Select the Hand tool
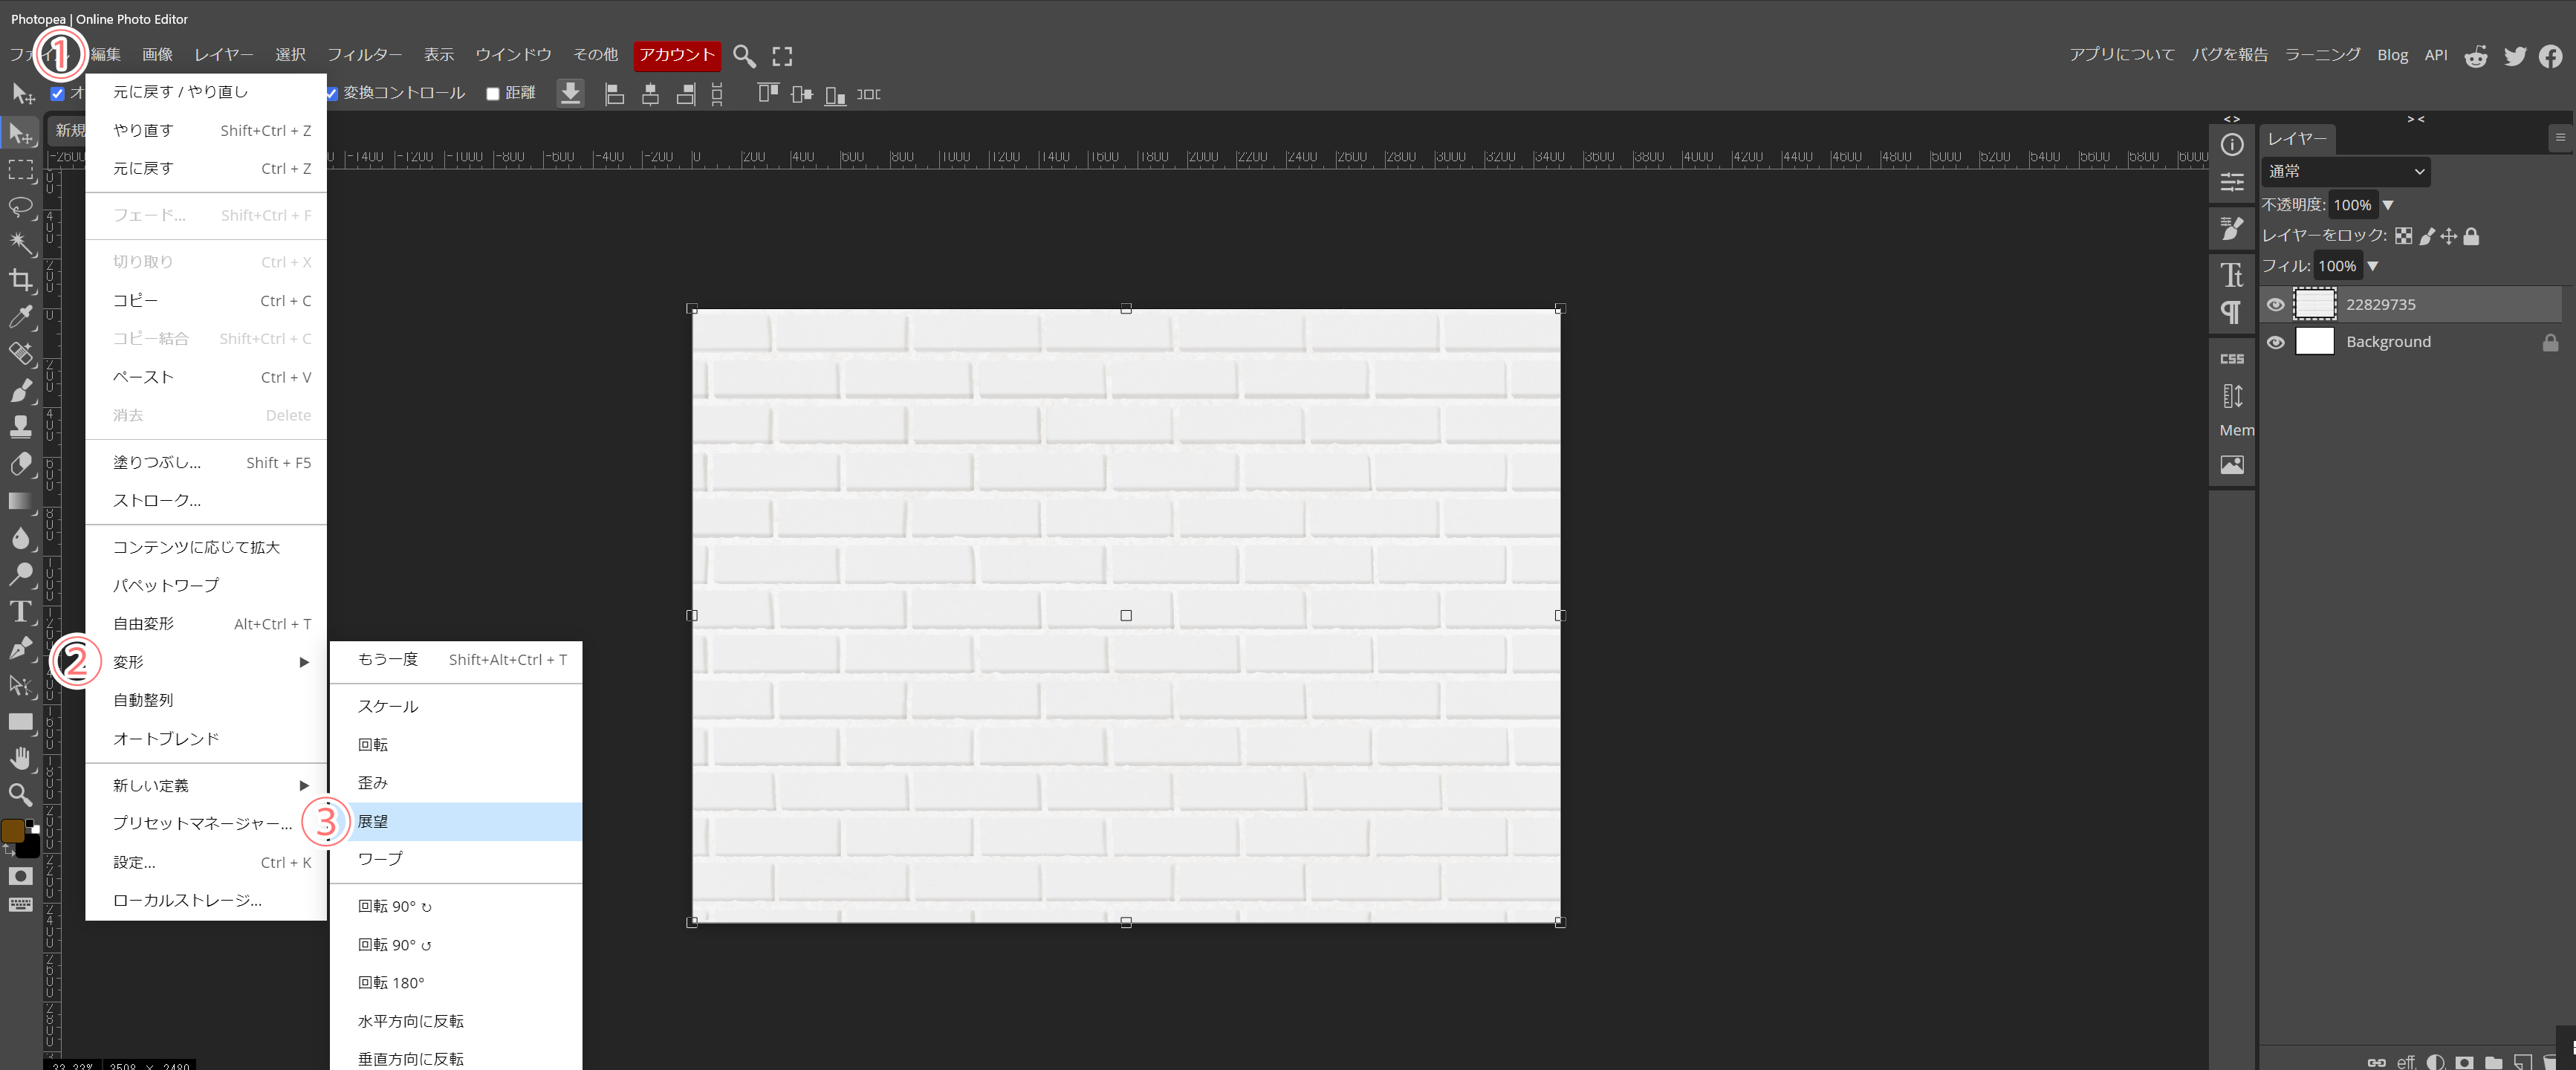The image size is (2576, 1070). tap(21, 758)
